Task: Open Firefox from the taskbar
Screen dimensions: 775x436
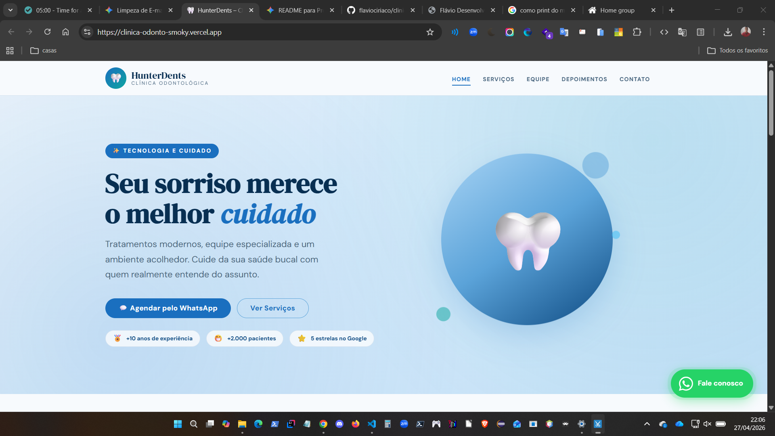Action: (356, 424)
